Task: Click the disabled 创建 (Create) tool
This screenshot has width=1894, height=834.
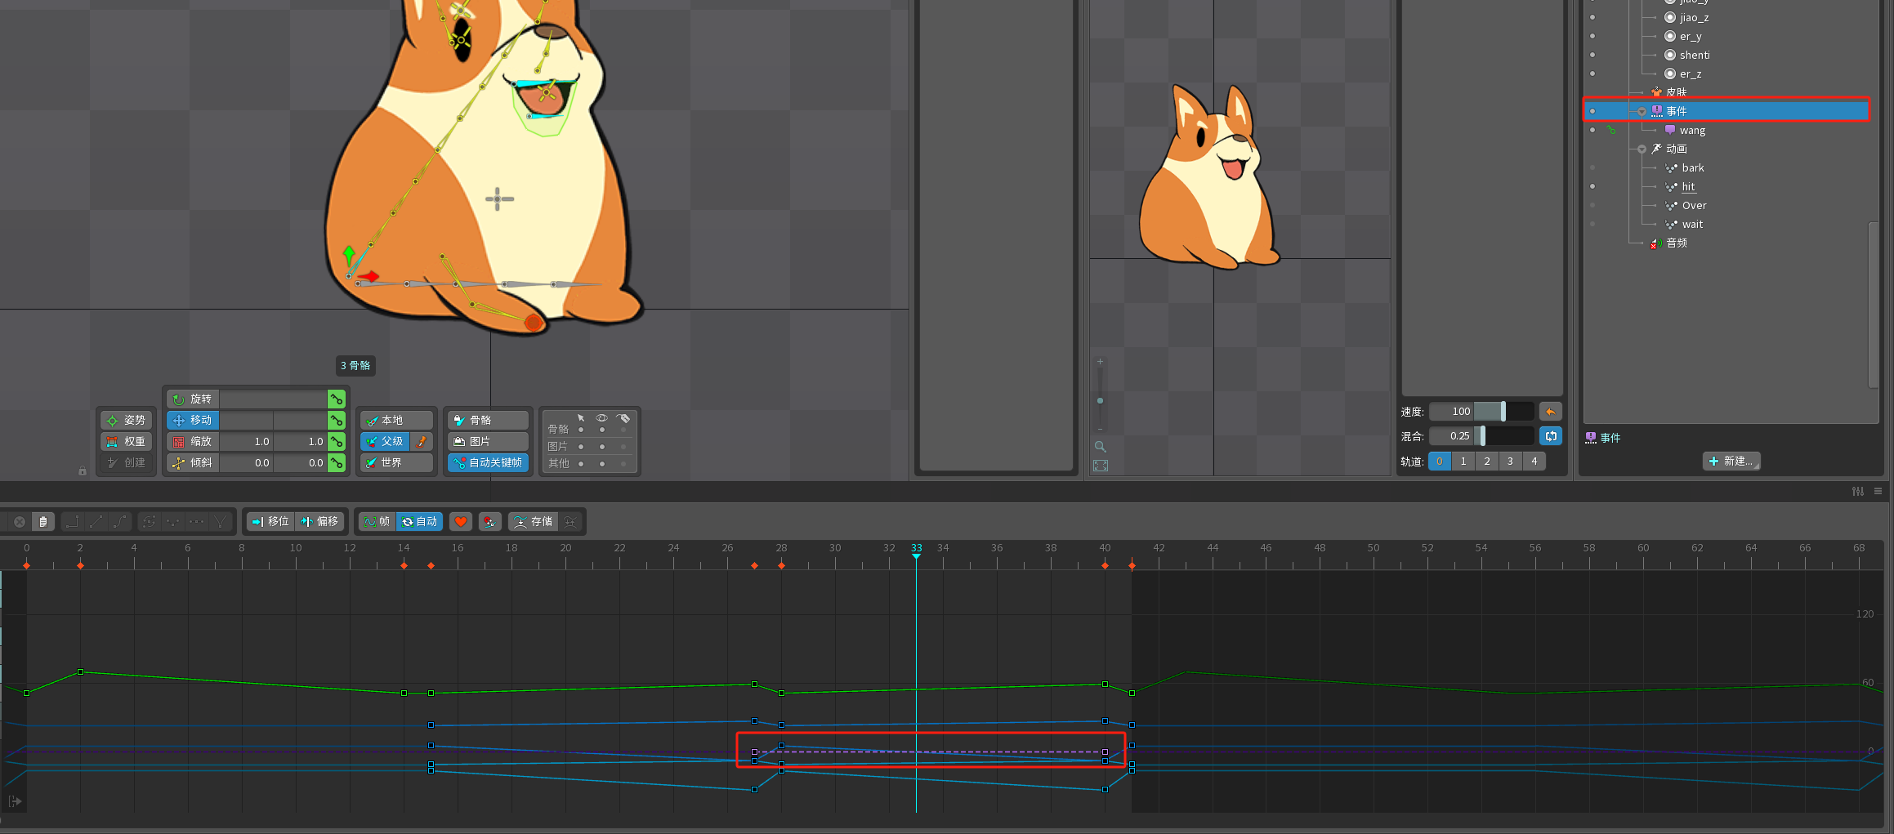Action: [x=126, y=462]
